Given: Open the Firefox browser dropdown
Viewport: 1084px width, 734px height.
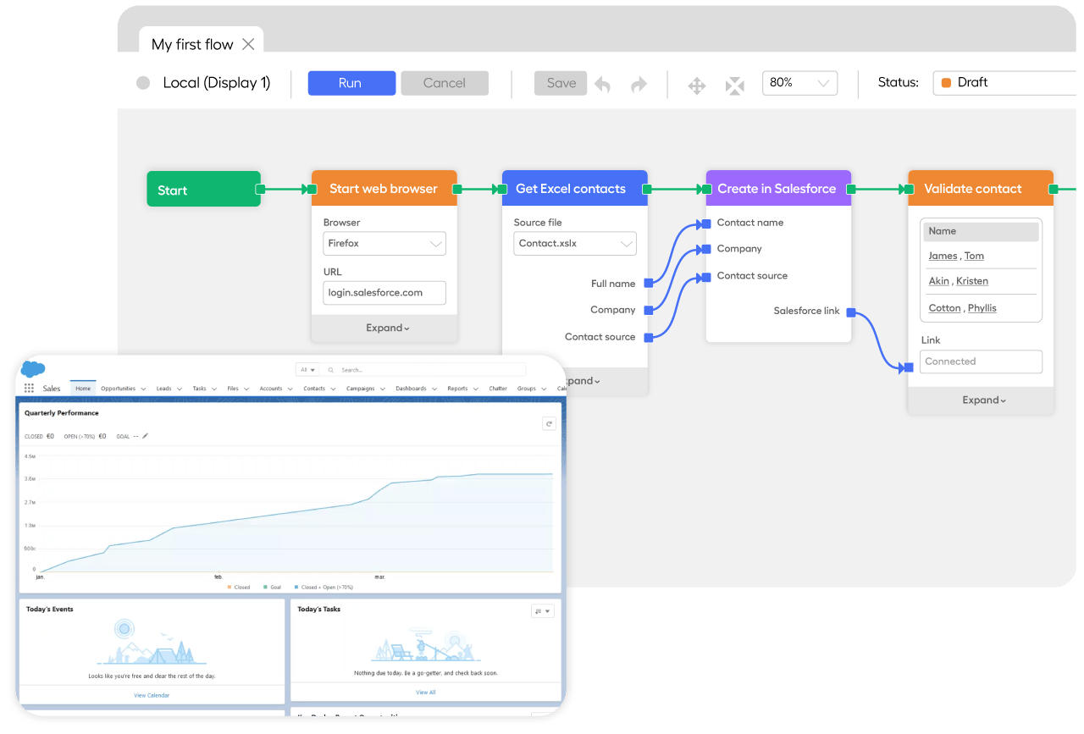Looking at the screenshot, I should point(384,244).
